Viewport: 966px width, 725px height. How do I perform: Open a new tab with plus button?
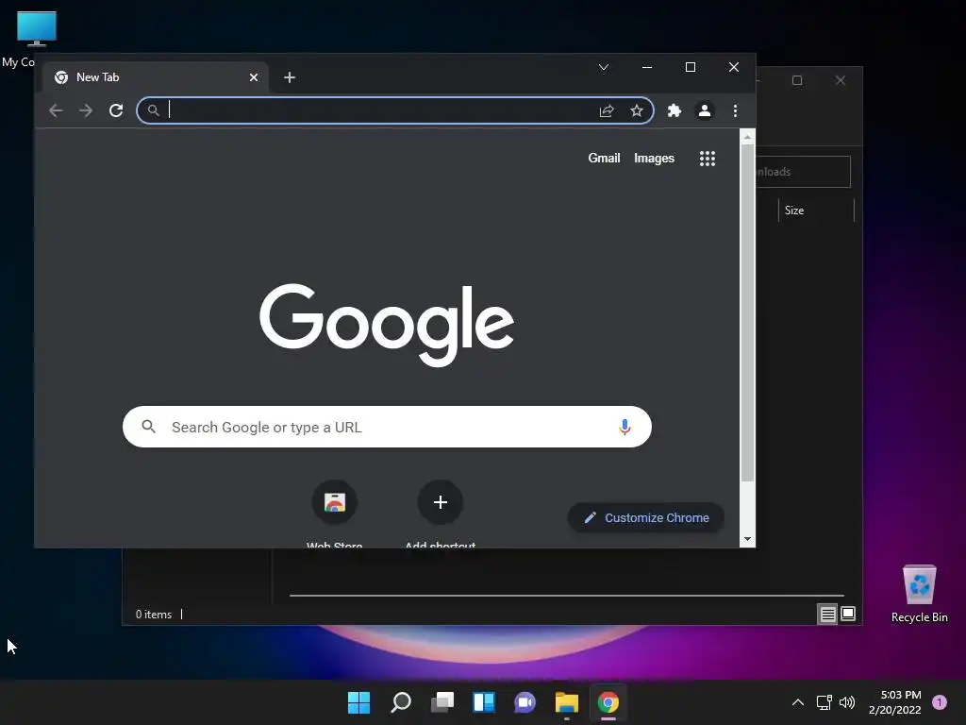pyautogui.click(x=290, y=77)
